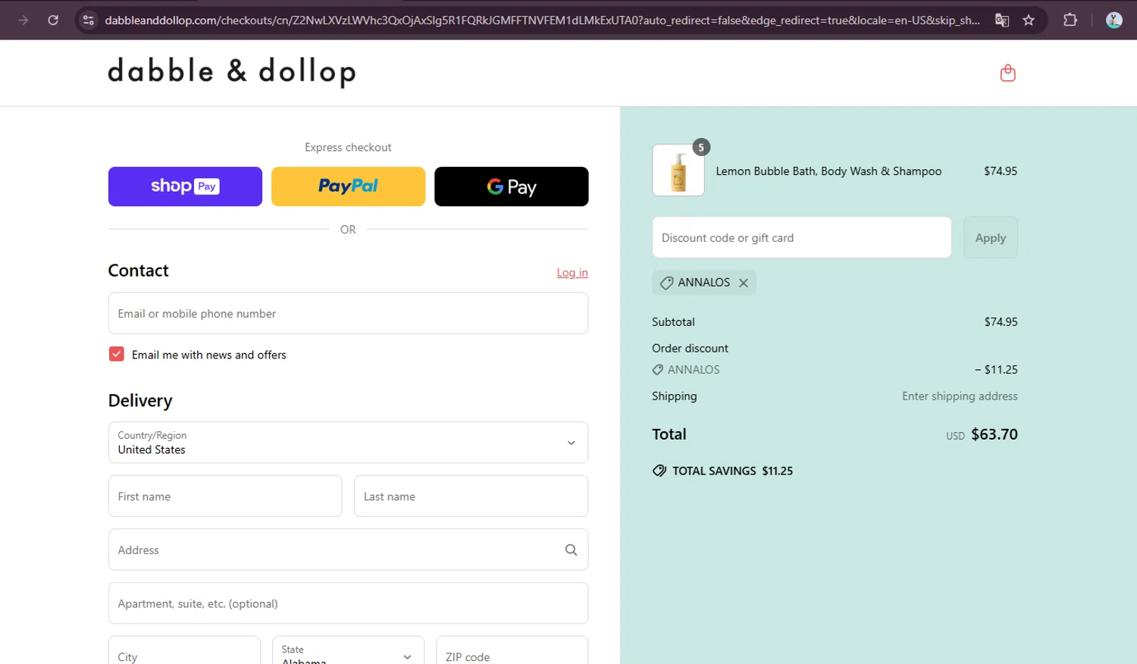
Task: Open the browser extensions puzzle icon
Action: 1070,20
